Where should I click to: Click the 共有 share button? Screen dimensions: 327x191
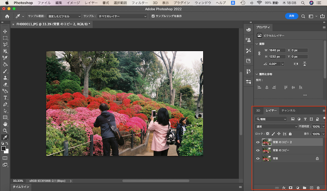(x=291, y=16)
